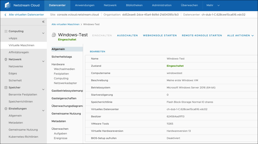Open Metadaten in VM detail menu

pyautogui.click(x=58, y=121)
